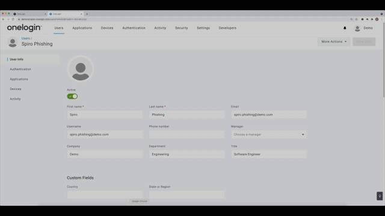
Task: Close the first OneLogin browser tab
Action: (x=45, y=14)
